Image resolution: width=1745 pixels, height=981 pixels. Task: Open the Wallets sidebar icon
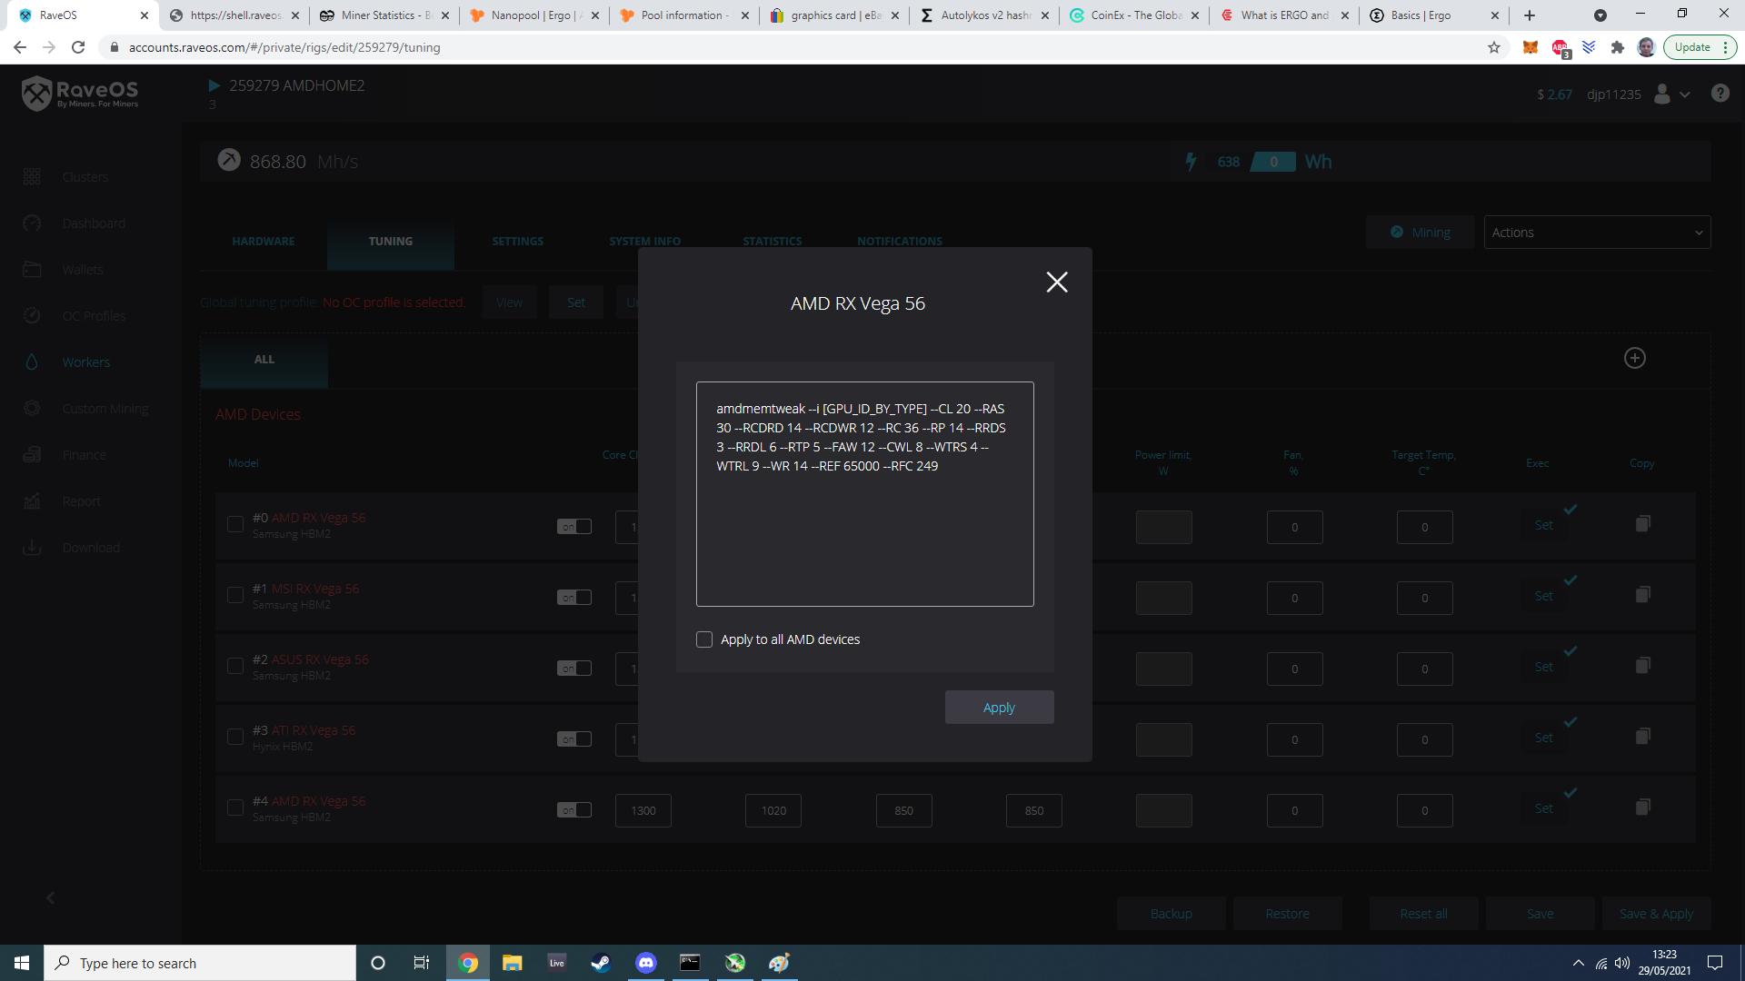pos(33,270)
